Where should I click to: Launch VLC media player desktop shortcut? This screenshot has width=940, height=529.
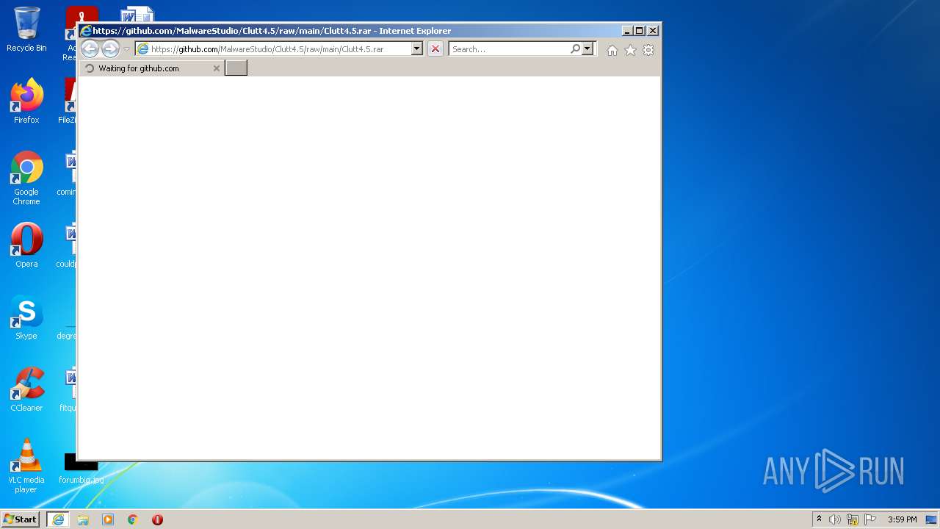click(26, 466)
